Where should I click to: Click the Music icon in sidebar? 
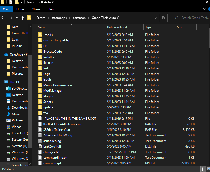pyautogui.click(x=8, y=114)
